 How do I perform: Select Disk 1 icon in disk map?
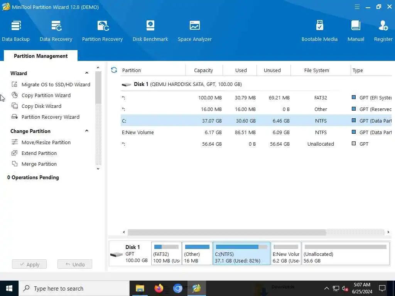pos(116,254)
